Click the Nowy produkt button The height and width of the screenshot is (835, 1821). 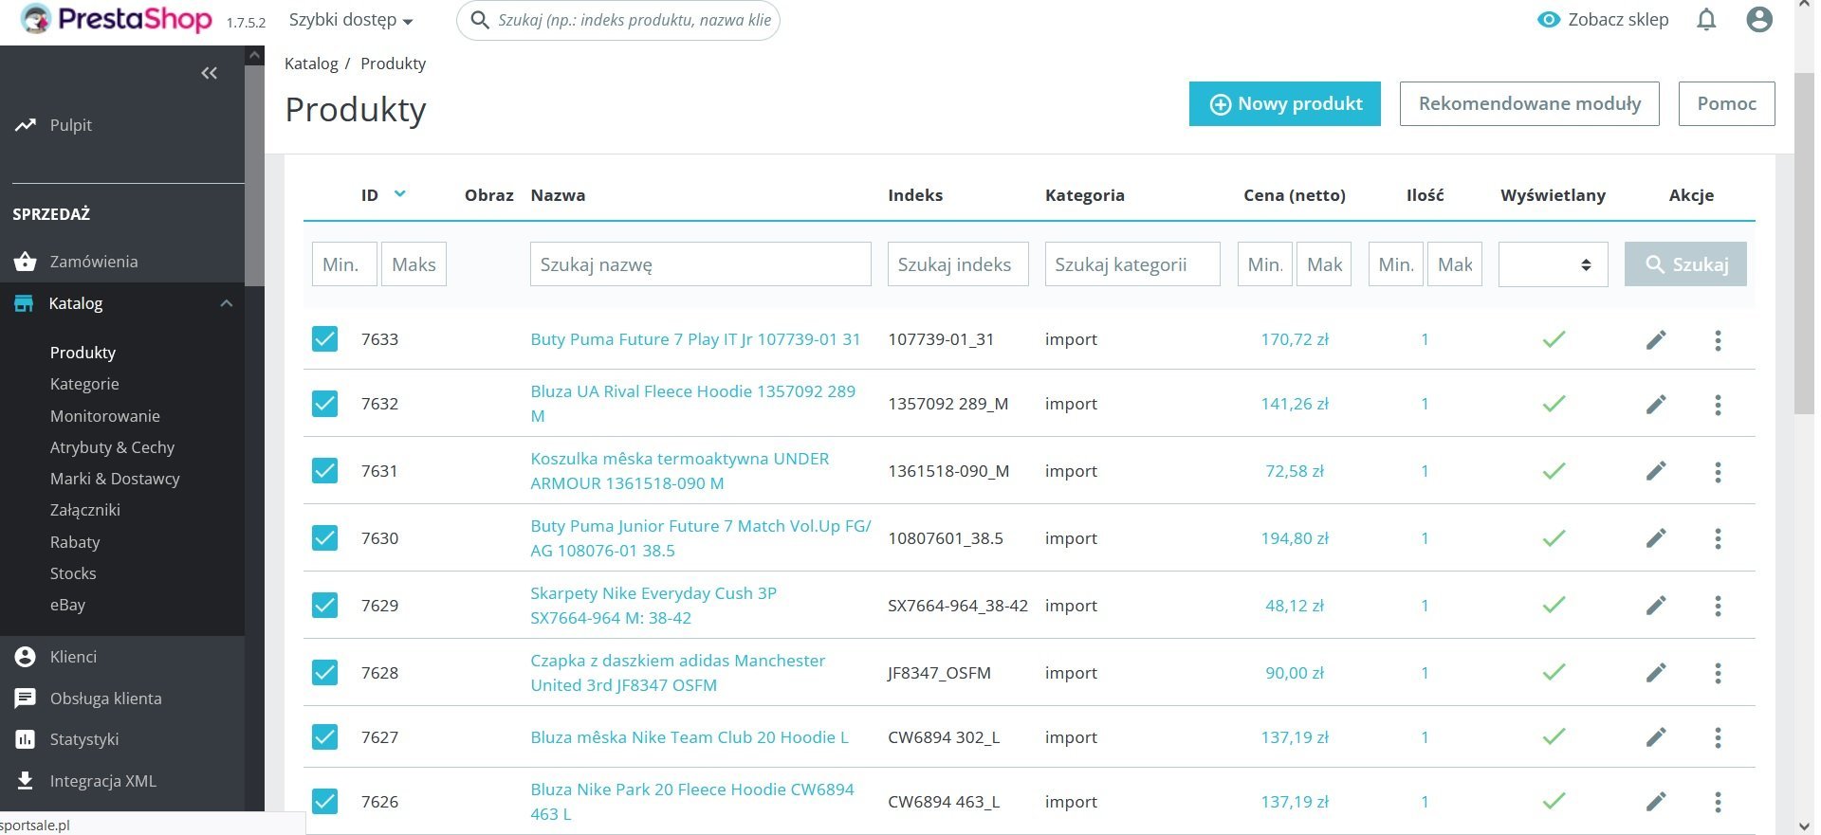1285,103
